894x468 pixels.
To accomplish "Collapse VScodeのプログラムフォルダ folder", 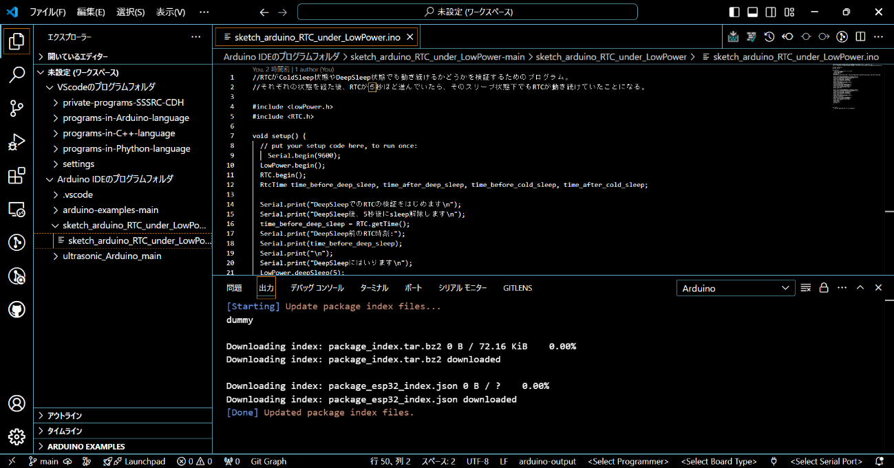I will [123, 87].
